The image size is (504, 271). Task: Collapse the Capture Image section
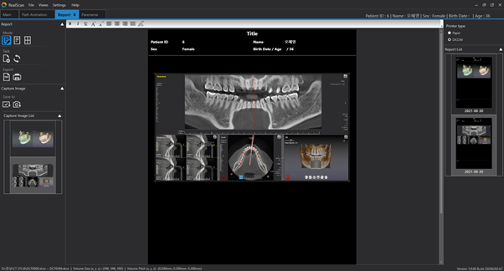62,88
